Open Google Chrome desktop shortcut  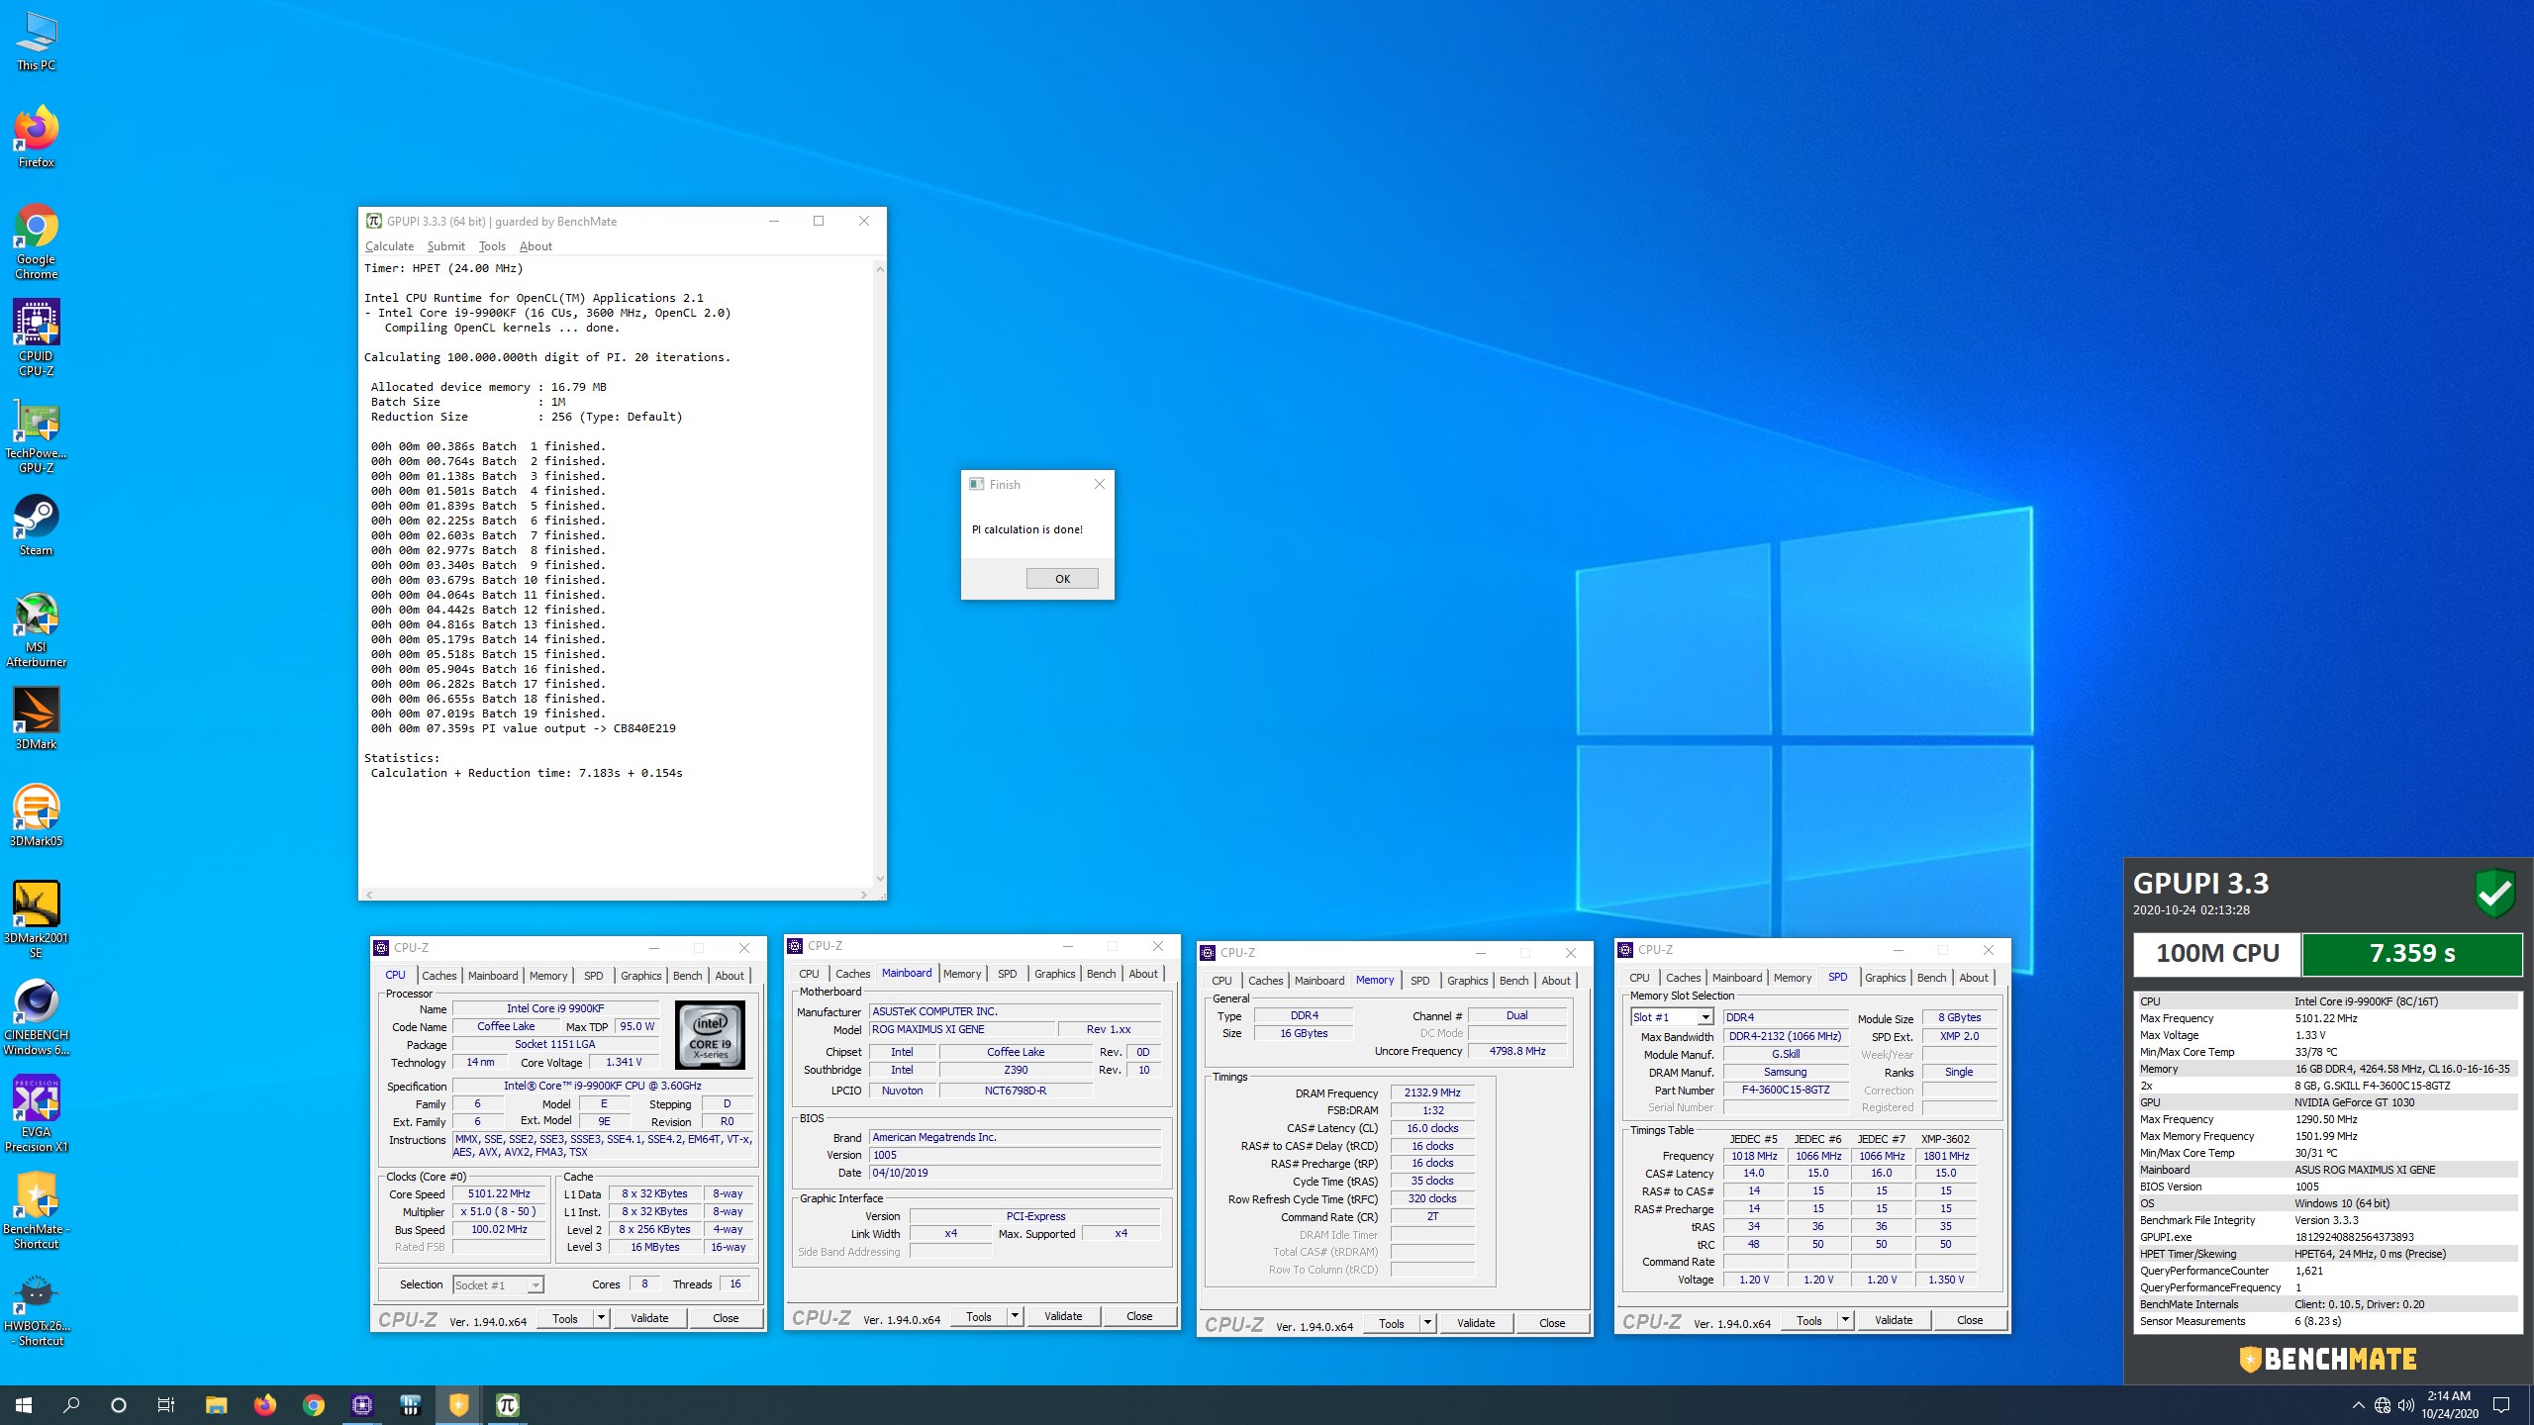pos(37,241)
